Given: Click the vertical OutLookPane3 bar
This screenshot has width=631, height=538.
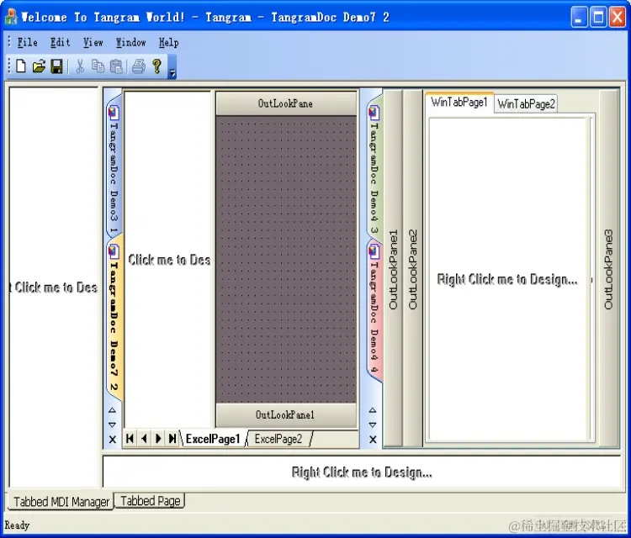Looking at the screenshot, I should tap(608, 269).
